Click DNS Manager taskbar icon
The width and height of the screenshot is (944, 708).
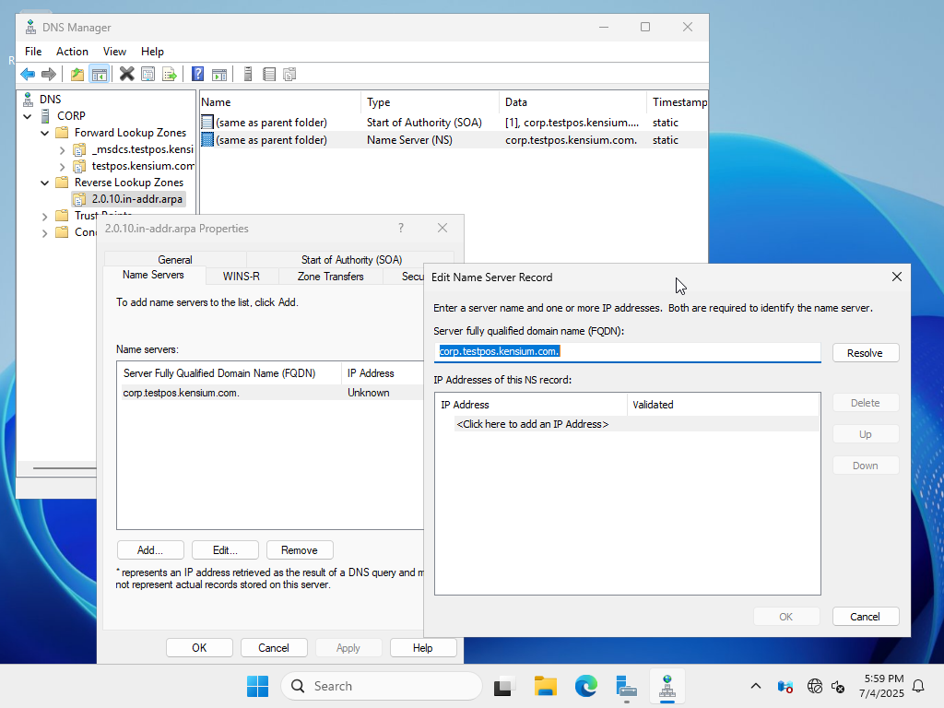point(667,686)
